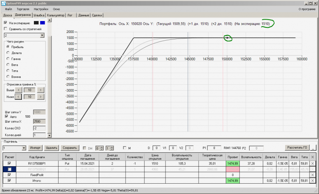Screen dimensions: 319x194
Task: Click the small button next to Рассчитать ГО
Action: coord(314,148)
